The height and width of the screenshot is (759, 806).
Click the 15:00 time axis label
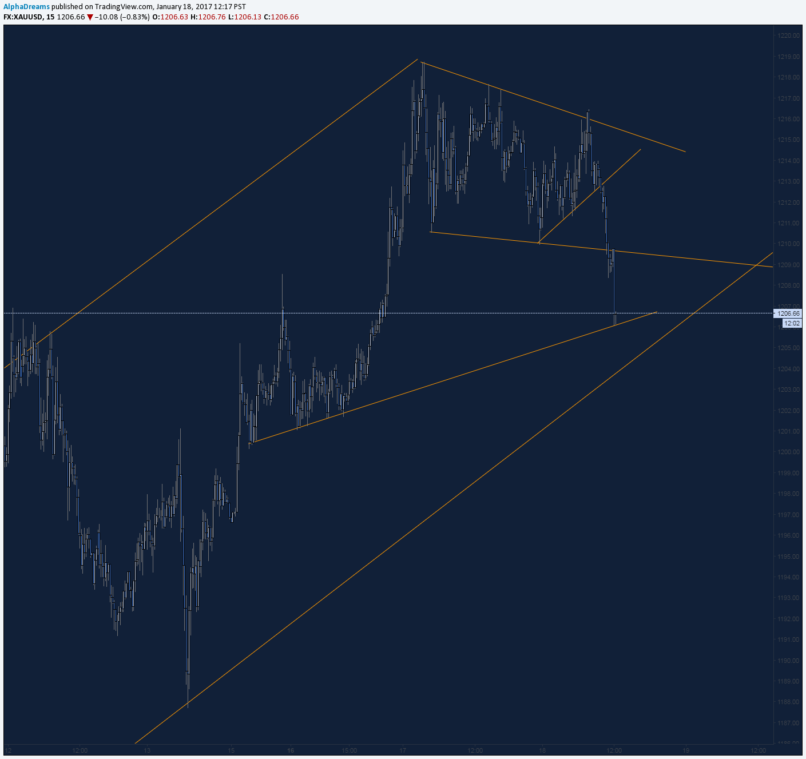pos(349,750)
